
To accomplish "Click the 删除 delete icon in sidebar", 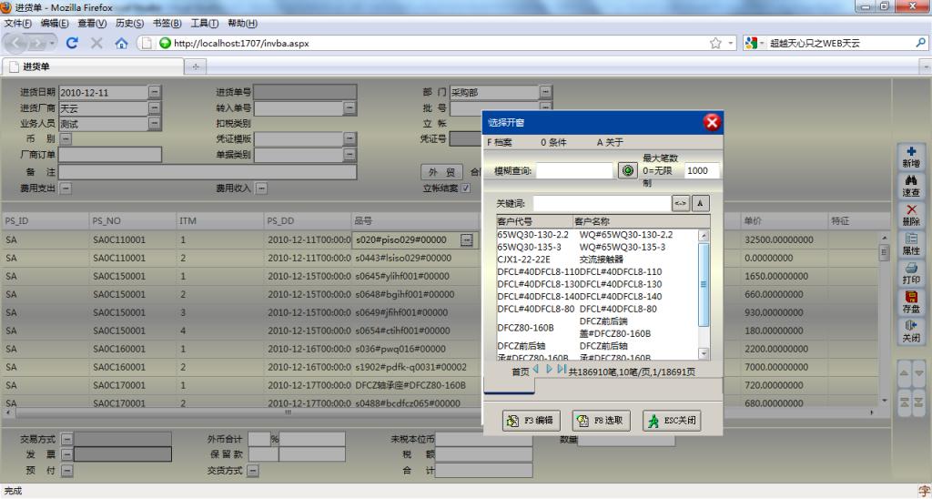I will pyautogui.click(x=911, y=215).
